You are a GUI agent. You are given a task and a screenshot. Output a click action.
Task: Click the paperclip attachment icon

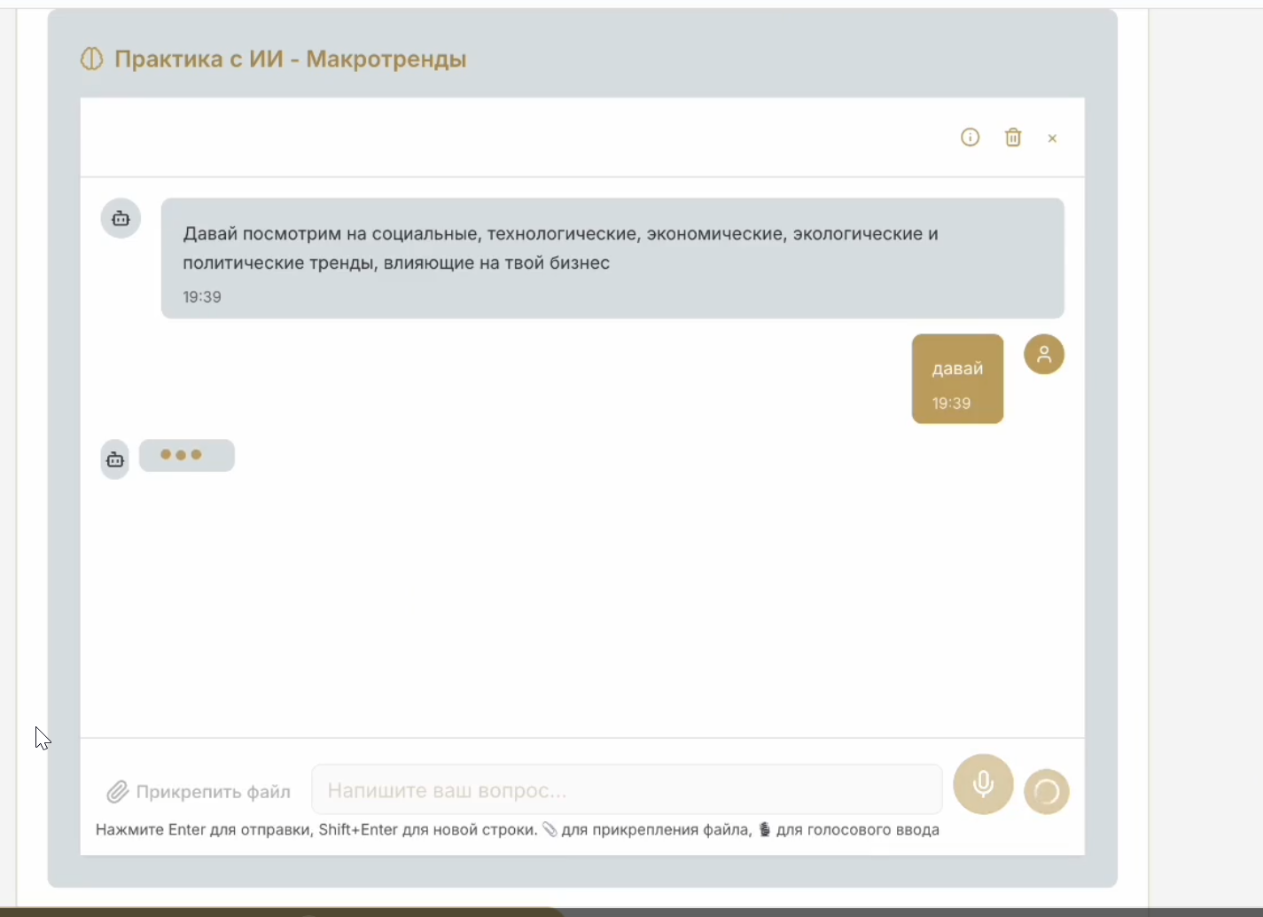pyautogui.click(x=117, y=789)
